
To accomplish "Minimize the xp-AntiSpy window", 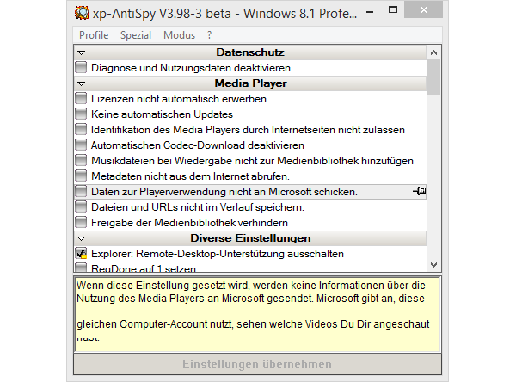I will pyautogui.click(x=370, y=12).
